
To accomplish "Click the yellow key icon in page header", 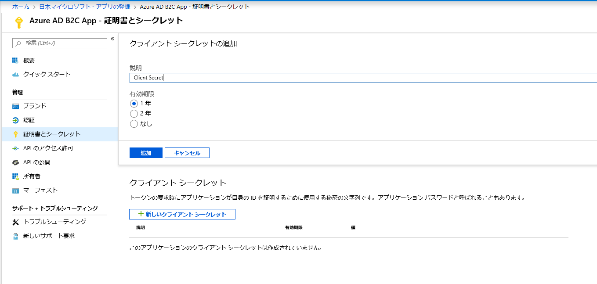I will coord(18,22).
